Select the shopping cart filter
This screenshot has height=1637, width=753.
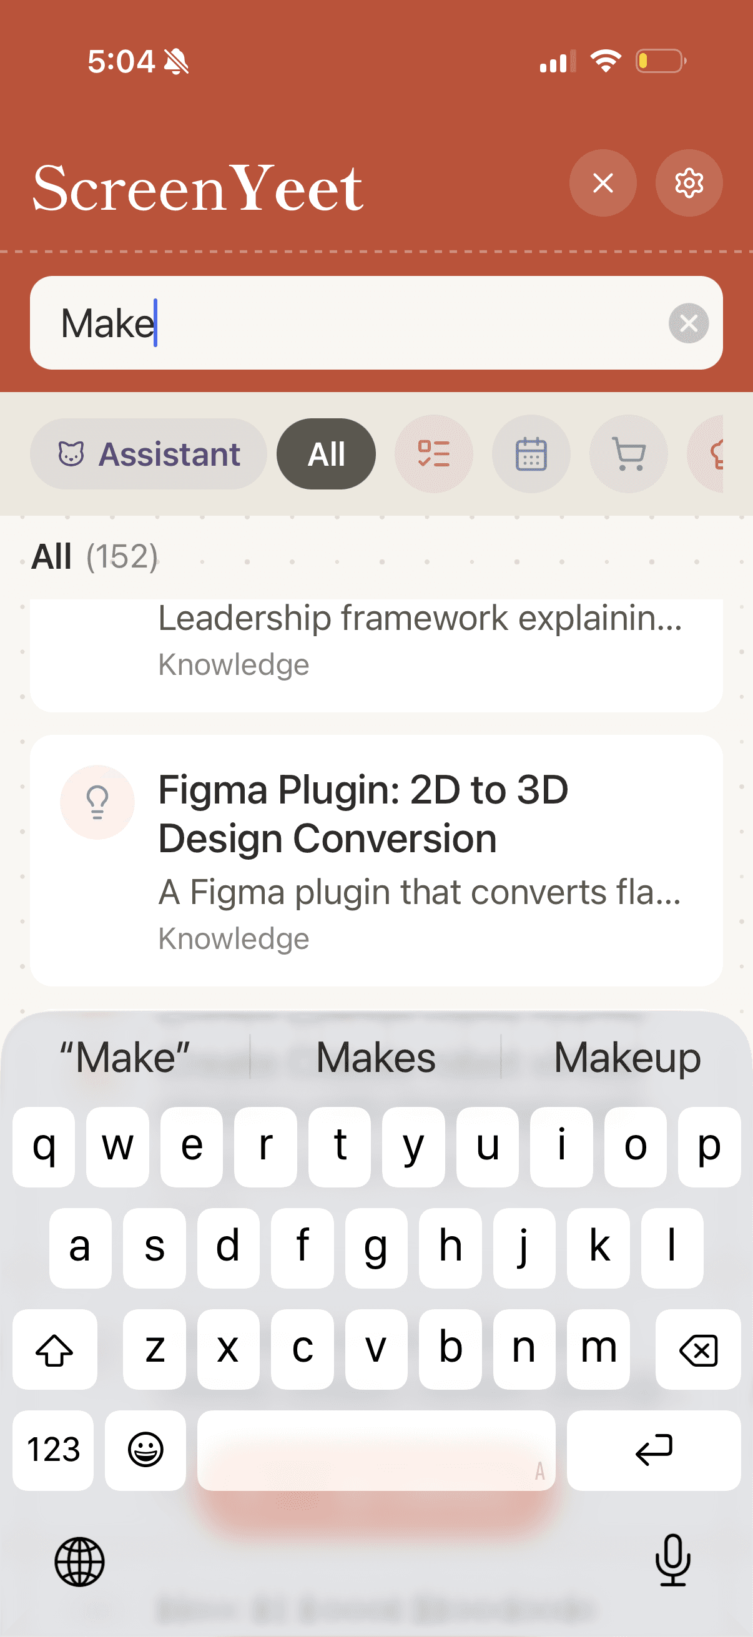coord(629,455)
